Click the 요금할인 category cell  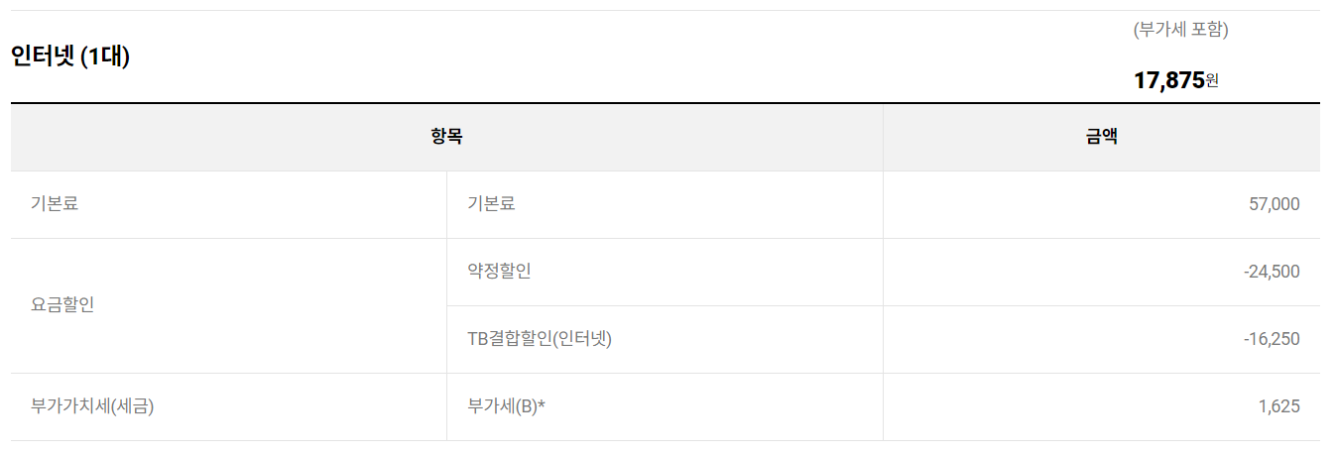(62, 305)
